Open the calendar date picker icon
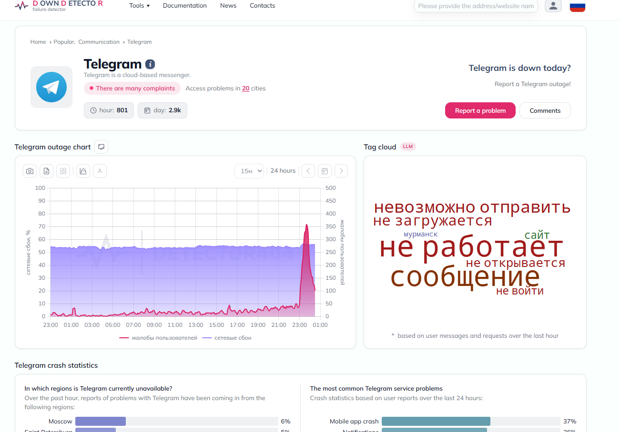The width and height of the screenshot is (620, 432). click(x=325, y=171)
